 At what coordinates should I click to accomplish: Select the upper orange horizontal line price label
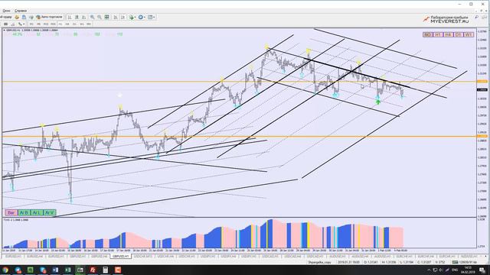click(x=482, y=82)
